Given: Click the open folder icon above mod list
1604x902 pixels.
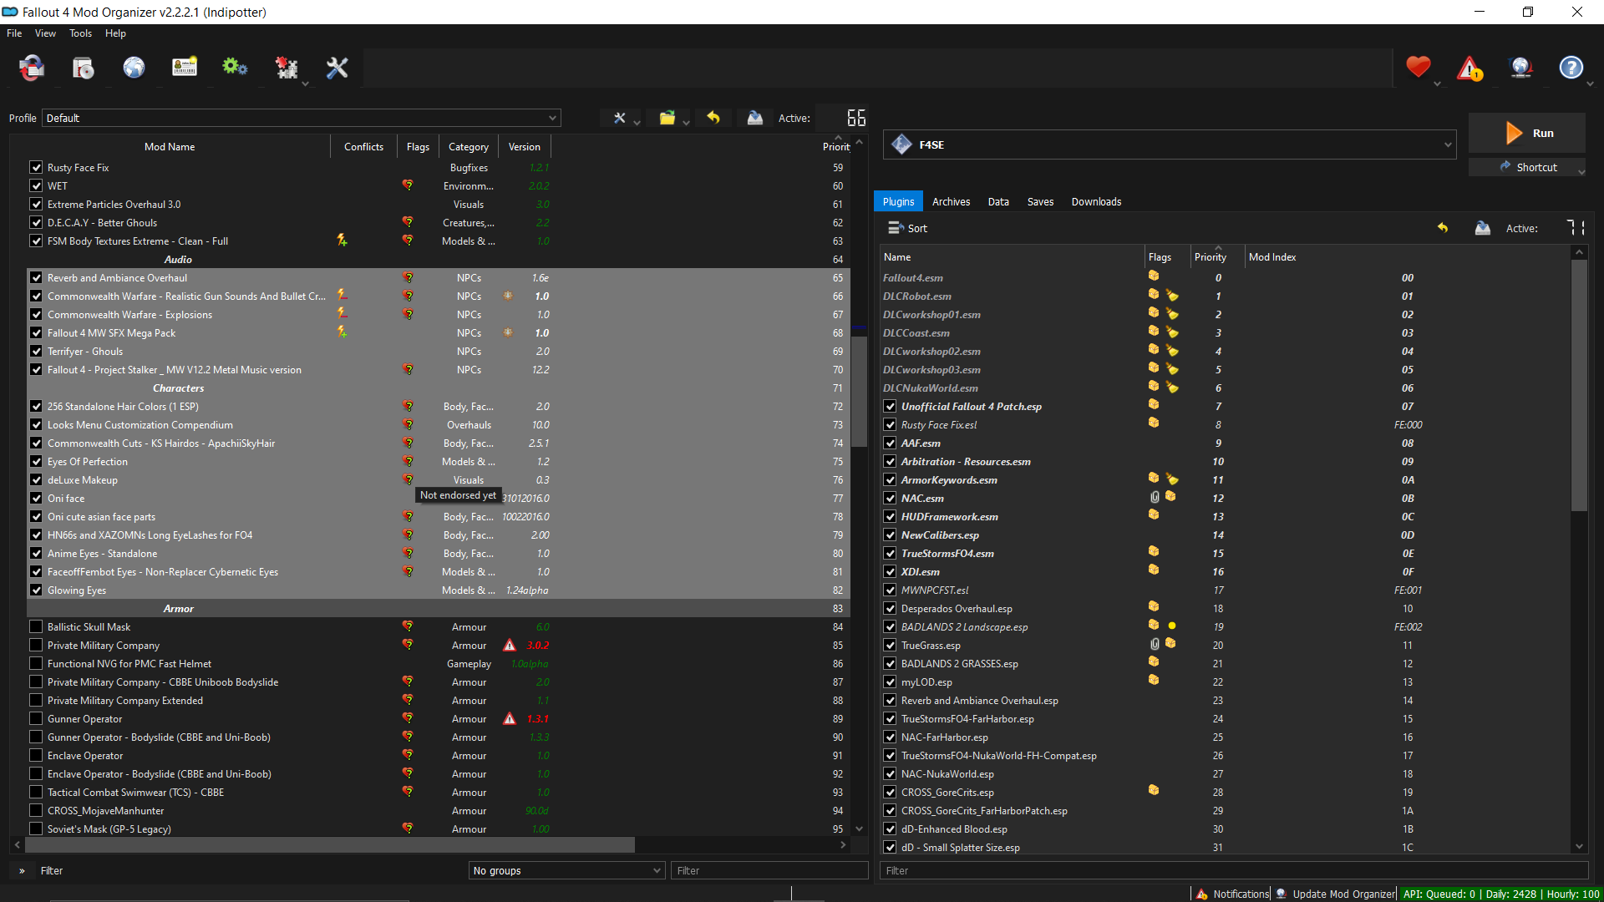Looking at the screenshot, I should pyautogui.click(x=667, y=118).
